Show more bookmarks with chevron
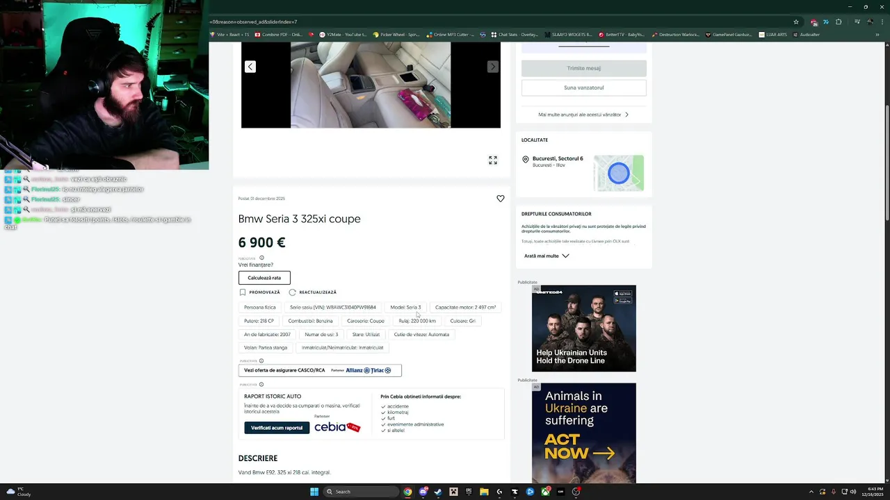 [x=877, y=34]
